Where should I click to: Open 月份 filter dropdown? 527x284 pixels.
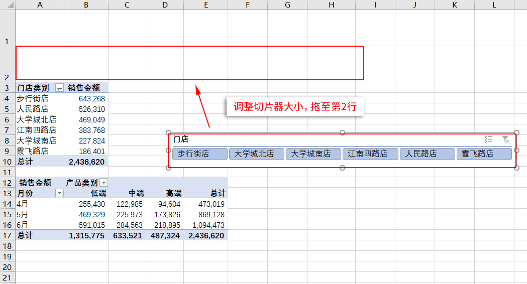pyautogui.click(x=59, y=193)
